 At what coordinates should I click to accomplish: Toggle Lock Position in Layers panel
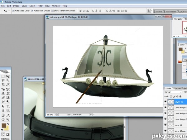pos(177,96)
